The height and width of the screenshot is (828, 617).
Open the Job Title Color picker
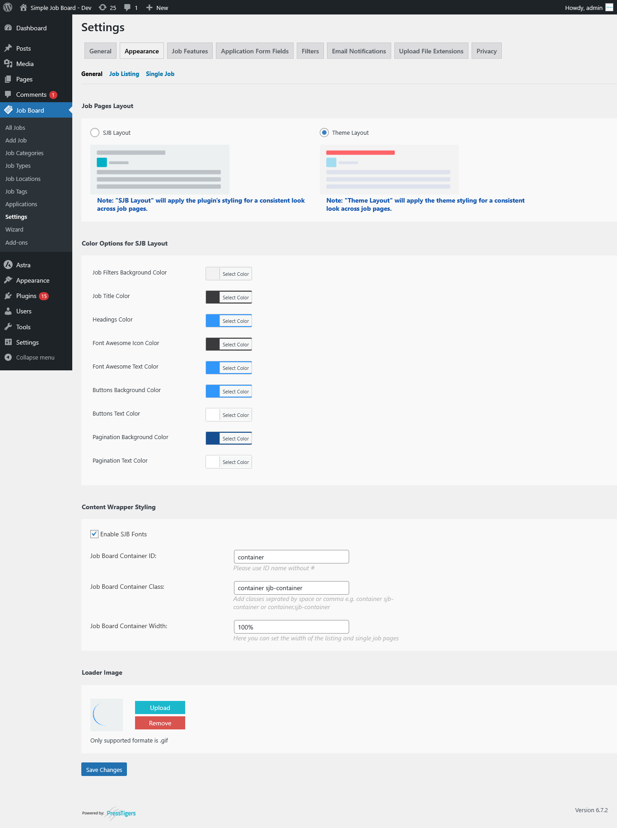point(229,297)
